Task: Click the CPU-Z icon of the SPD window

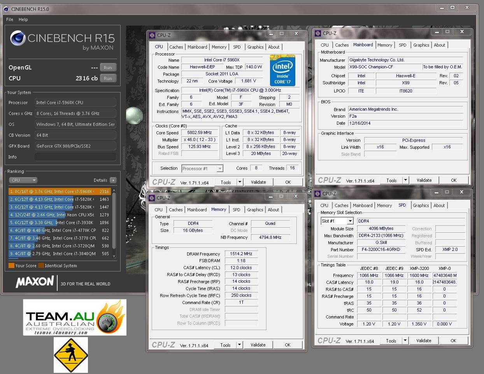Action: coord(318,193)
